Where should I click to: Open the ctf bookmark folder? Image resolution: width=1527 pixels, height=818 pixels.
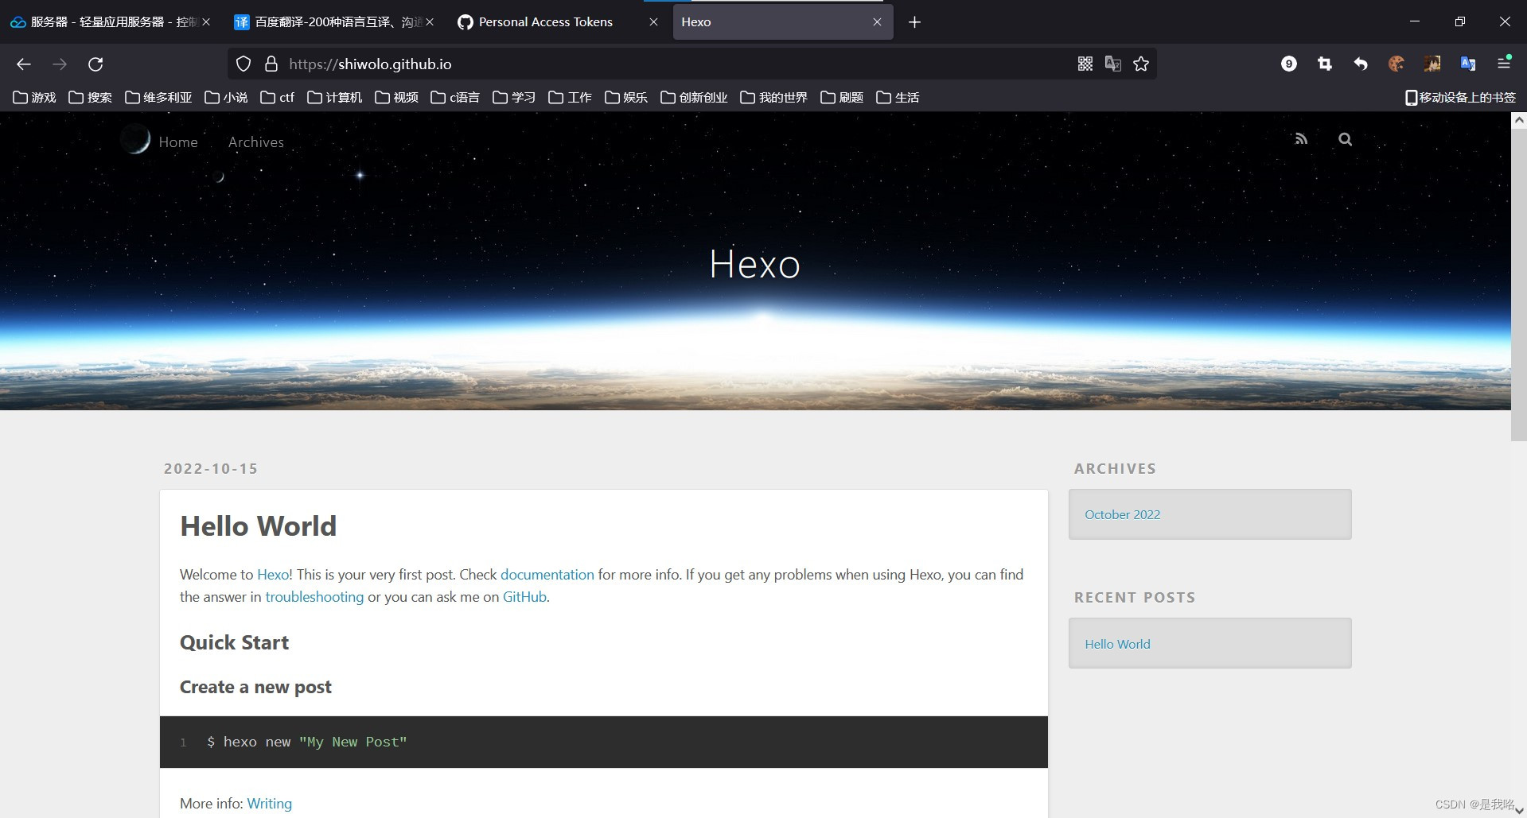(277, 98)
